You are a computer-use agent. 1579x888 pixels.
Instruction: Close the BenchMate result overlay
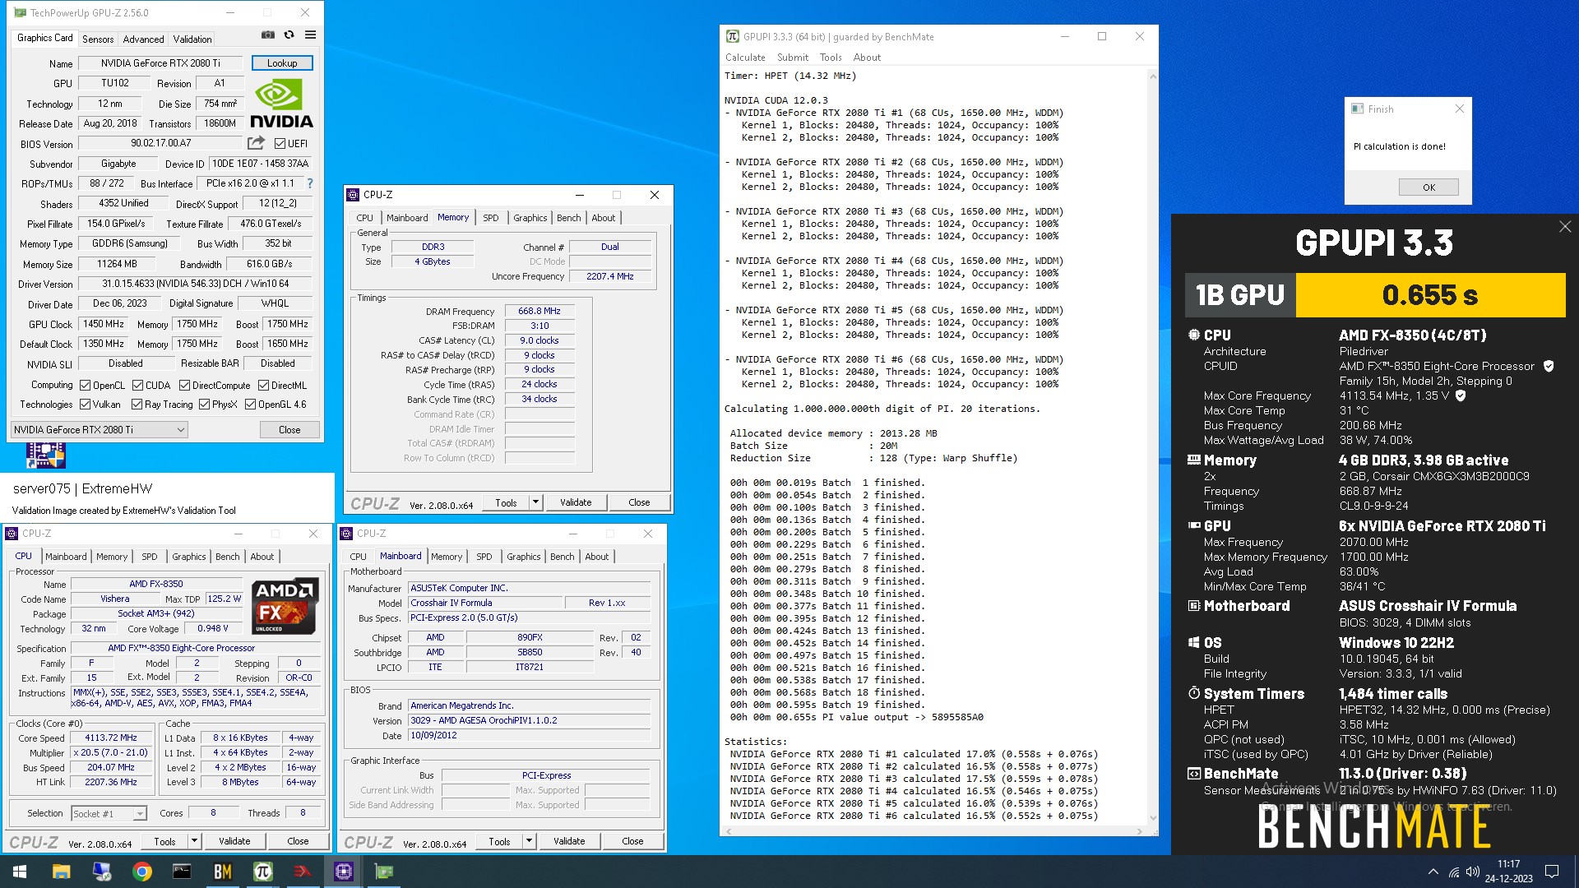tap(1564, 227)
